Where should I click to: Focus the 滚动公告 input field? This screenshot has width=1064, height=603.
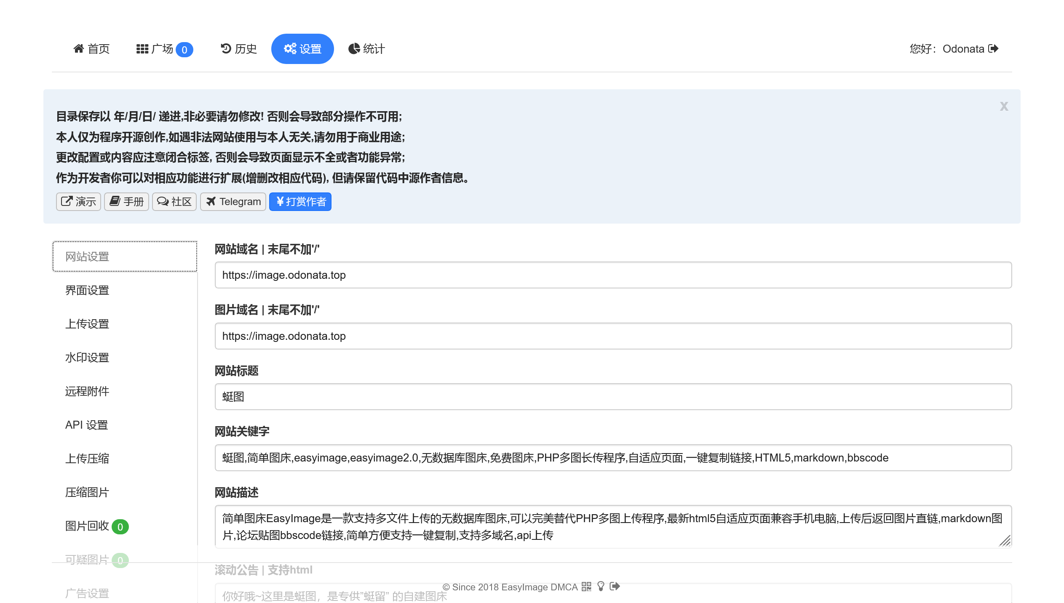click(613, 594)
